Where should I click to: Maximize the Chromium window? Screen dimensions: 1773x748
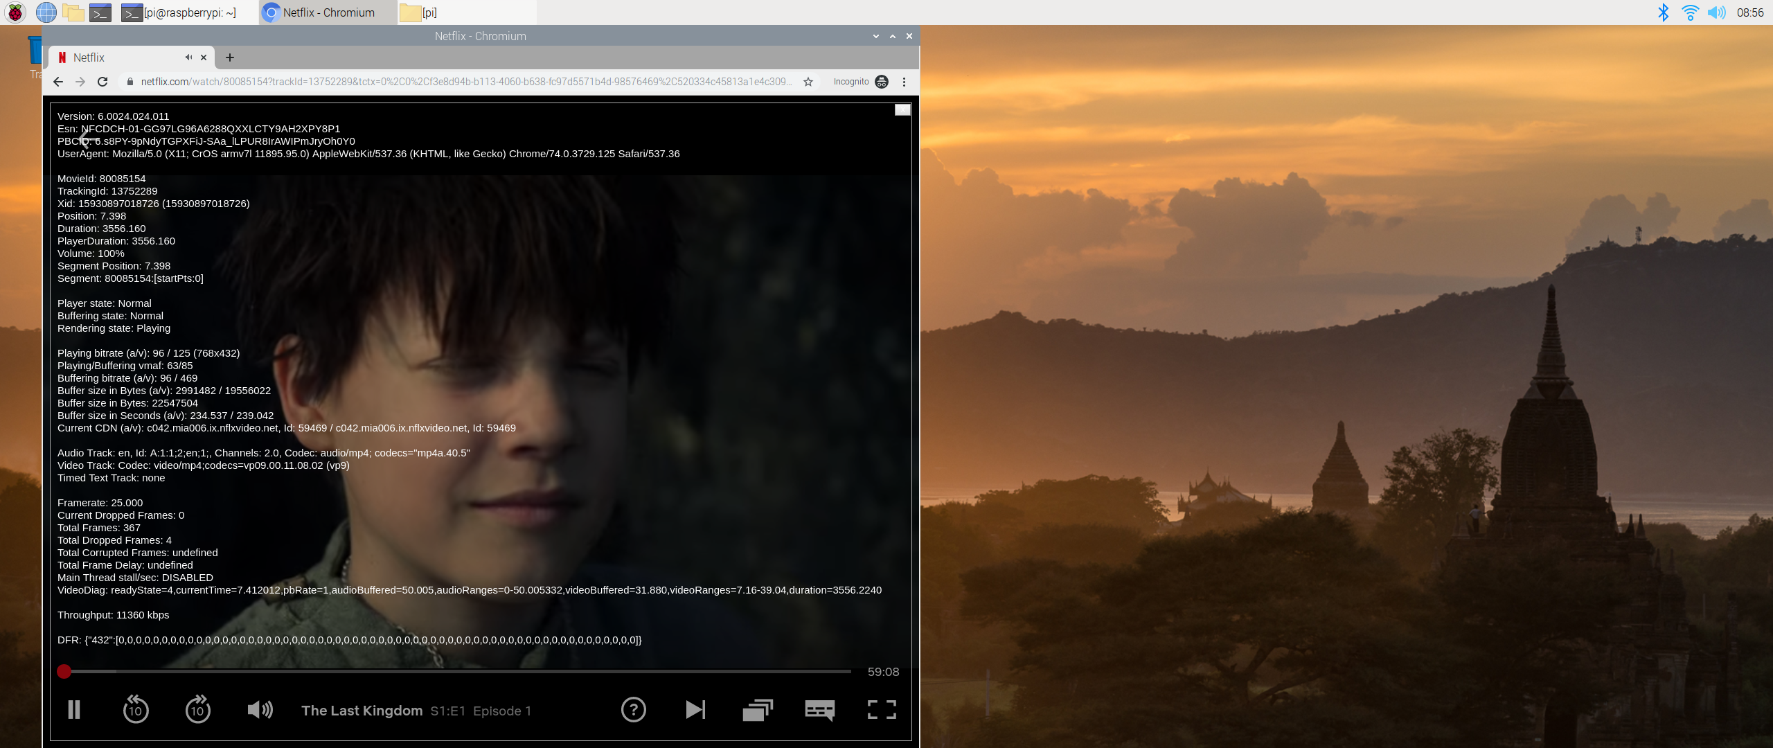(x=893, y=36)
